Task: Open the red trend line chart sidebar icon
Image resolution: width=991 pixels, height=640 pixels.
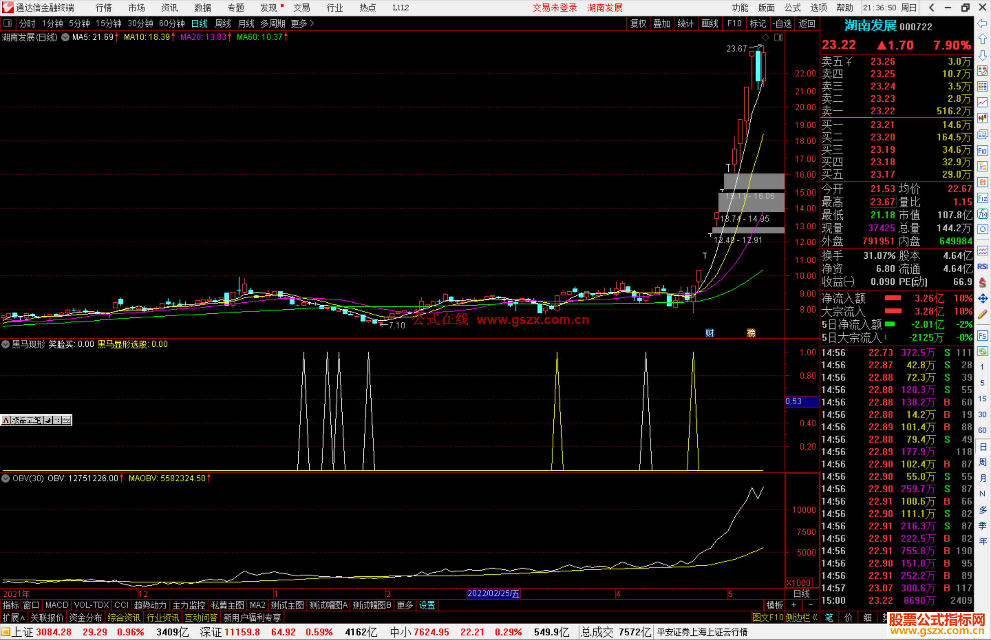Action: tap(982, 102)
